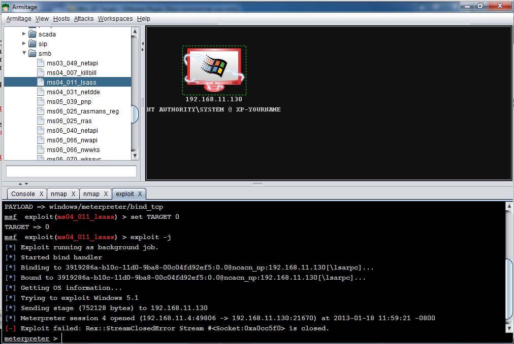The height and width of the screenshot is (344, 514).
Task: Click the console output scroll up arrow
Action: click(x=509, y=206)
